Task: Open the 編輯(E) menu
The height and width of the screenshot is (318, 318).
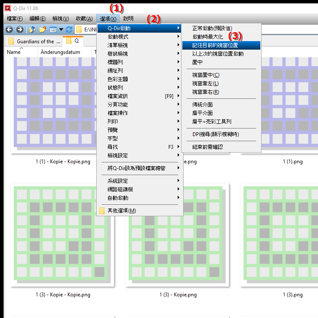Action: point(37,19)
